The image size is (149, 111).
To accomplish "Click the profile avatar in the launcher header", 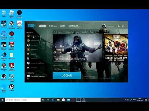I will [103, 26].
